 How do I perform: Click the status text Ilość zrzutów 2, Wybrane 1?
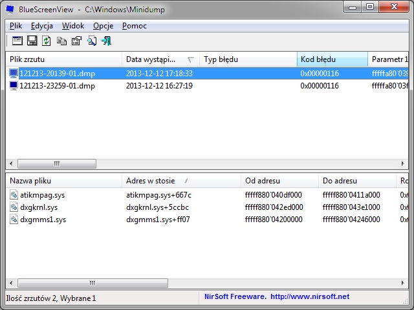pyautogui.click(x=51, y=298)
